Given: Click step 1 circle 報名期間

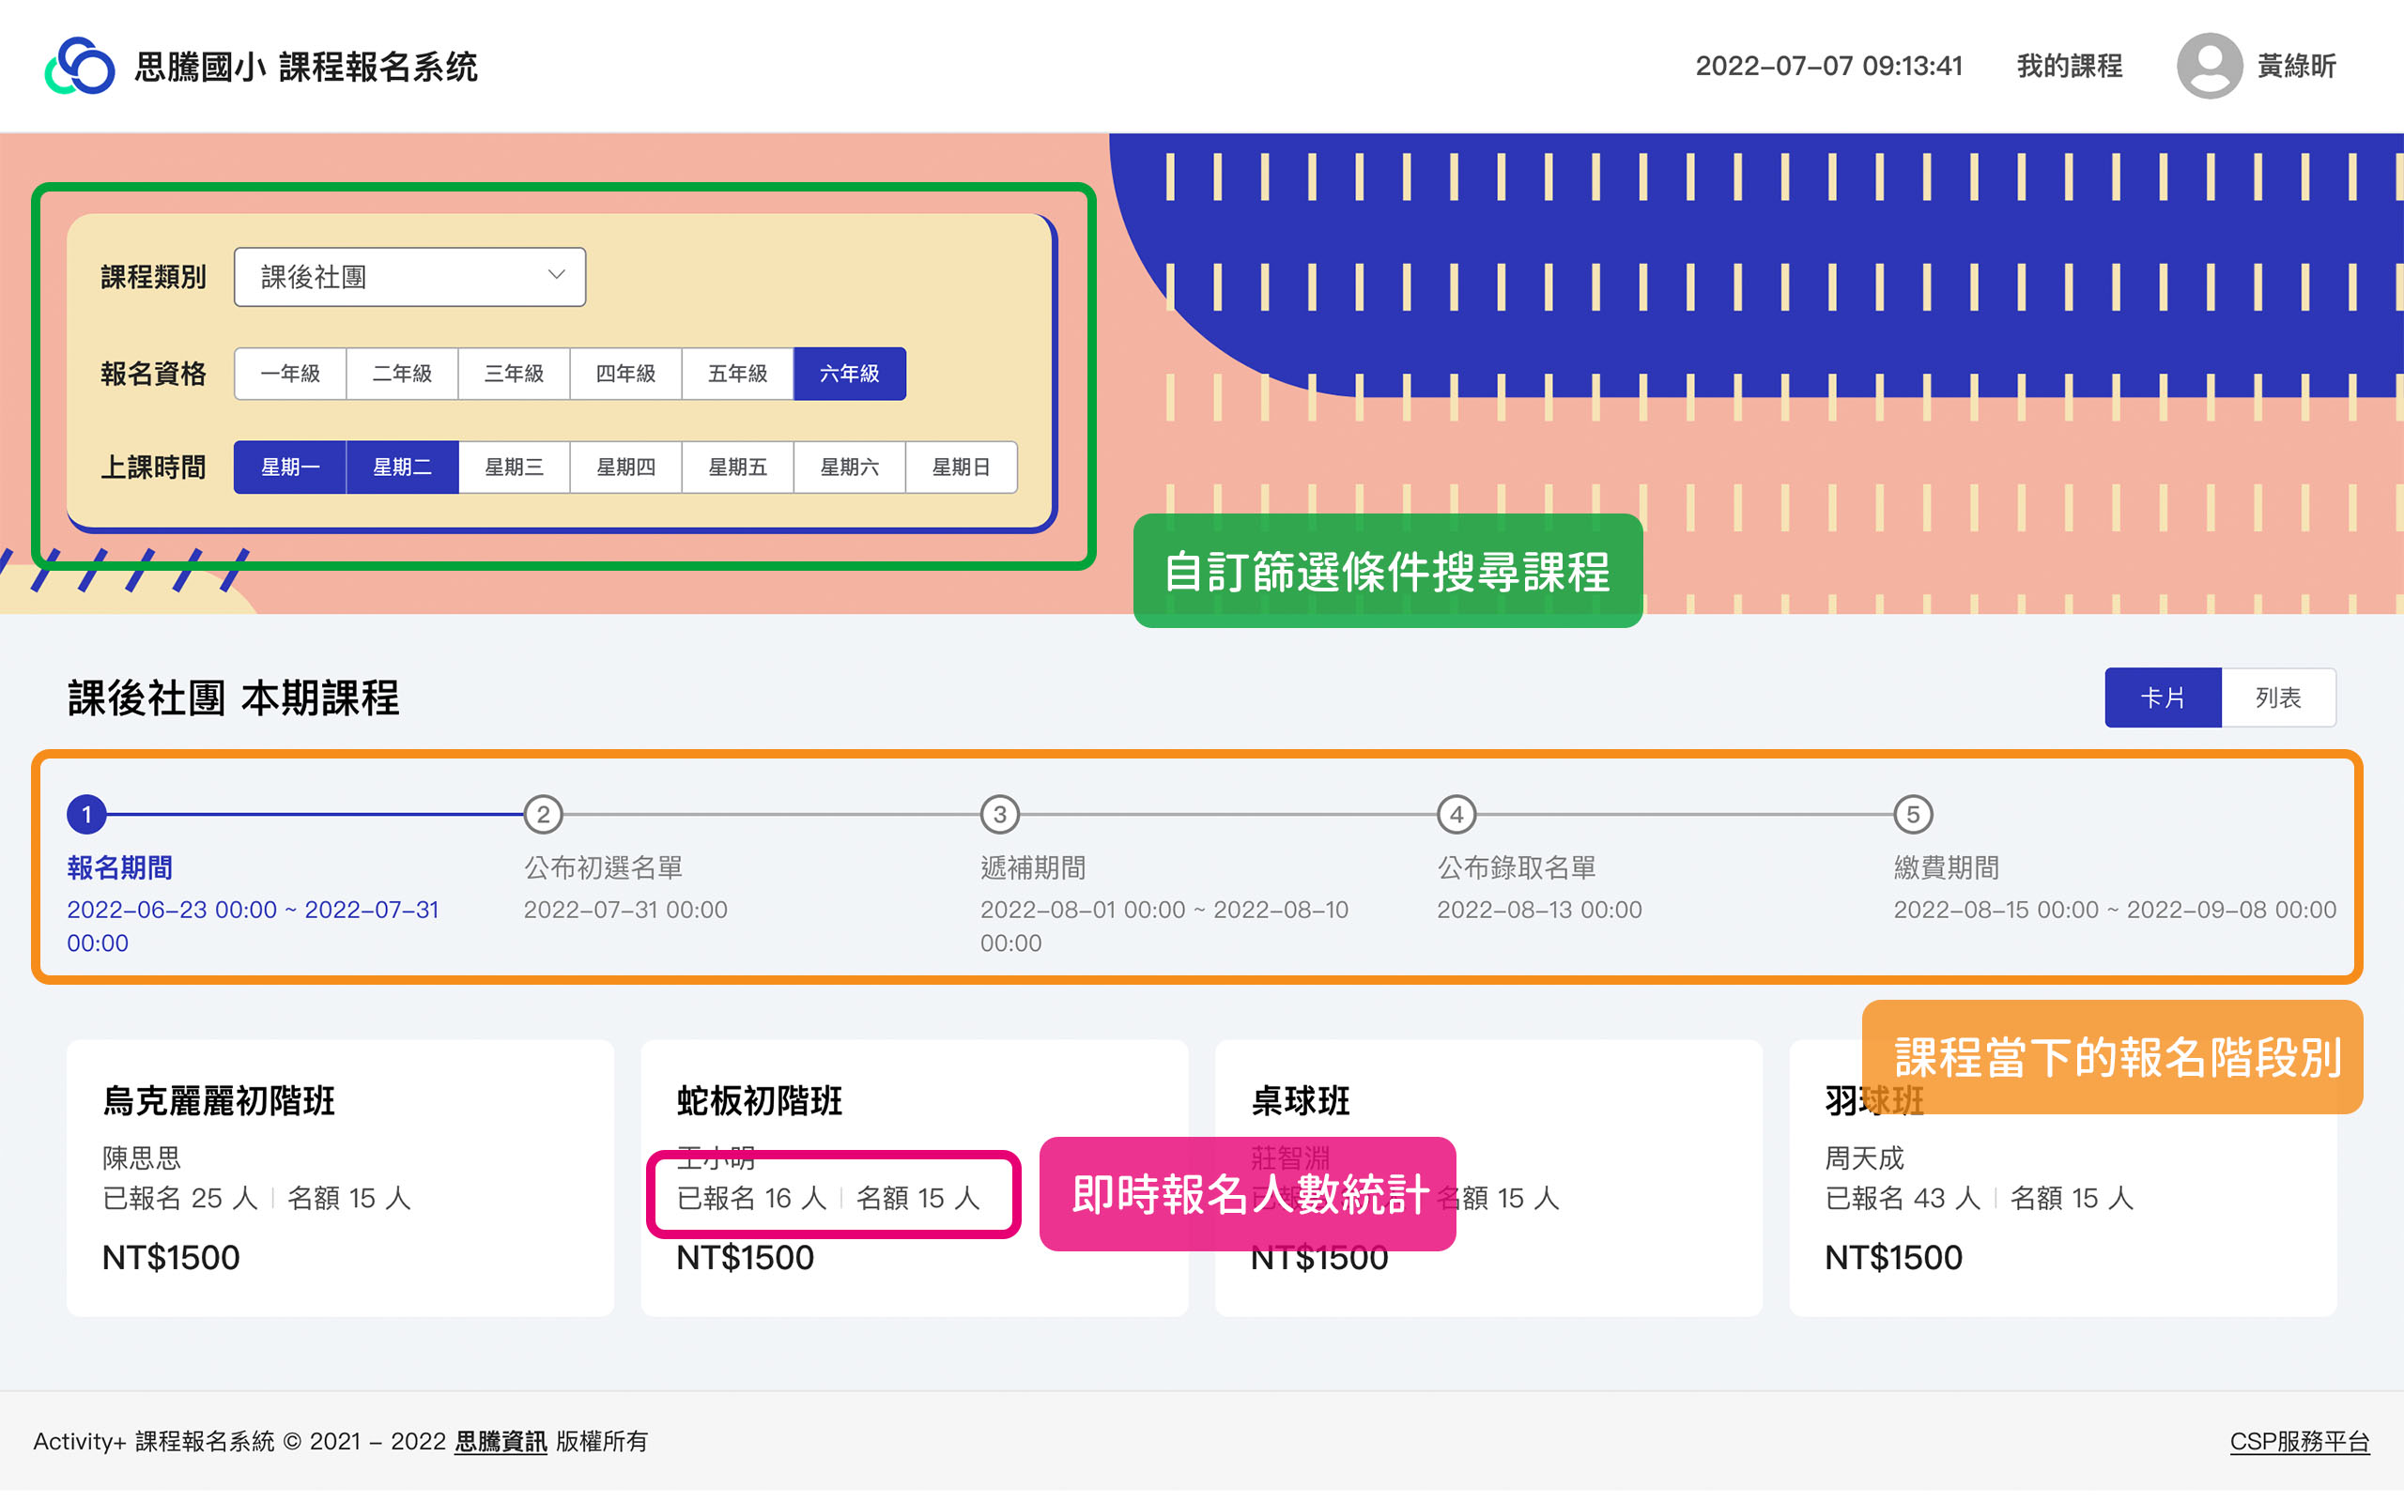Looking at the screenshot, I should pyautogui.click(x=86, y=815).
